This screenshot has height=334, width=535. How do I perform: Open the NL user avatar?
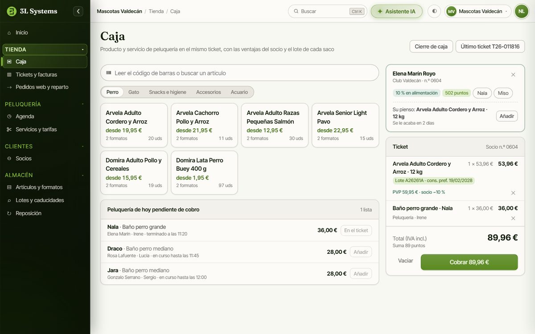pos(521,11)
